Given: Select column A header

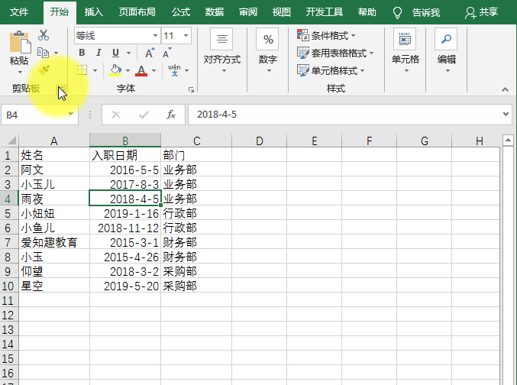Looking at the screenshot, I should coord(54,141).
